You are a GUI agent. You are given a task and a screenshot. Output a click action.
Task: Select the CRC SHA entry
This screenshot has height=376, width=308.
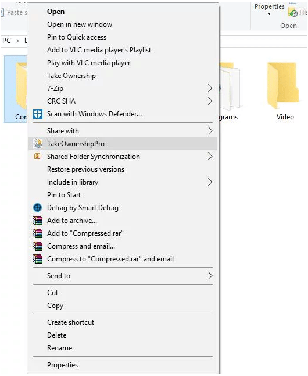tap(123, 101)
